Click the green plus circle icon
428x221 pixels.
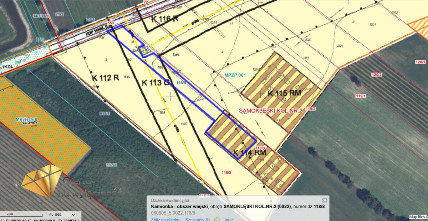coord(216,219)
